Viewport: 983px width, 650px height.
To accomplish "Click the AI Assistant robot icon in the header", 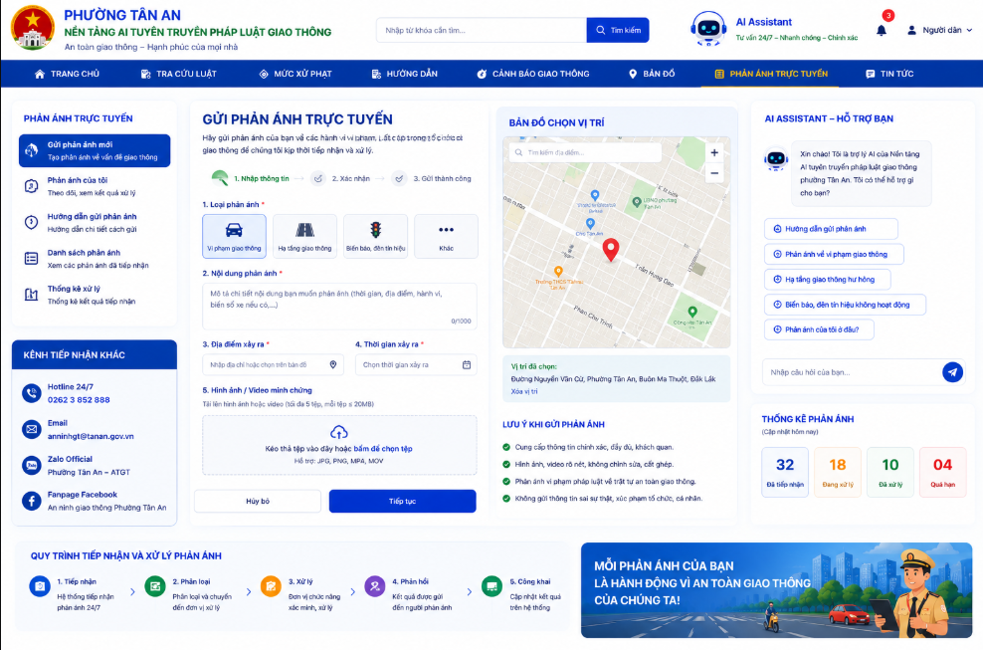I will pos(708,29).
